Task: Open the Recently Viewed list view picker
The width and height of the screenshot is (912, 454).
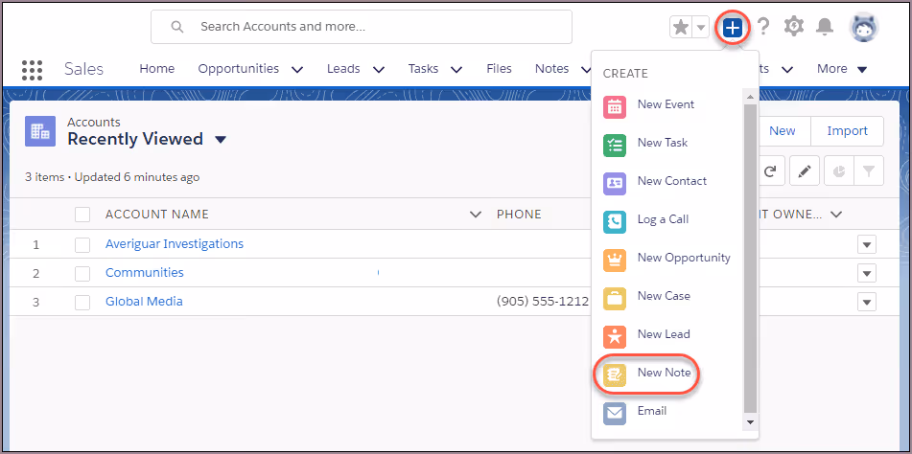Action: pos(221,140)
